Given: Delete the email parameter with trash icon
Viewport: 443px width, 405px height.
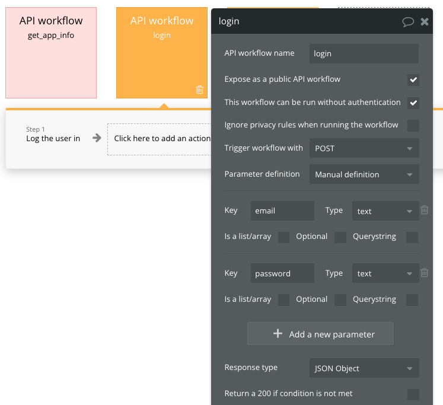Looking at the screenshot, I should (x=425, y=210).
